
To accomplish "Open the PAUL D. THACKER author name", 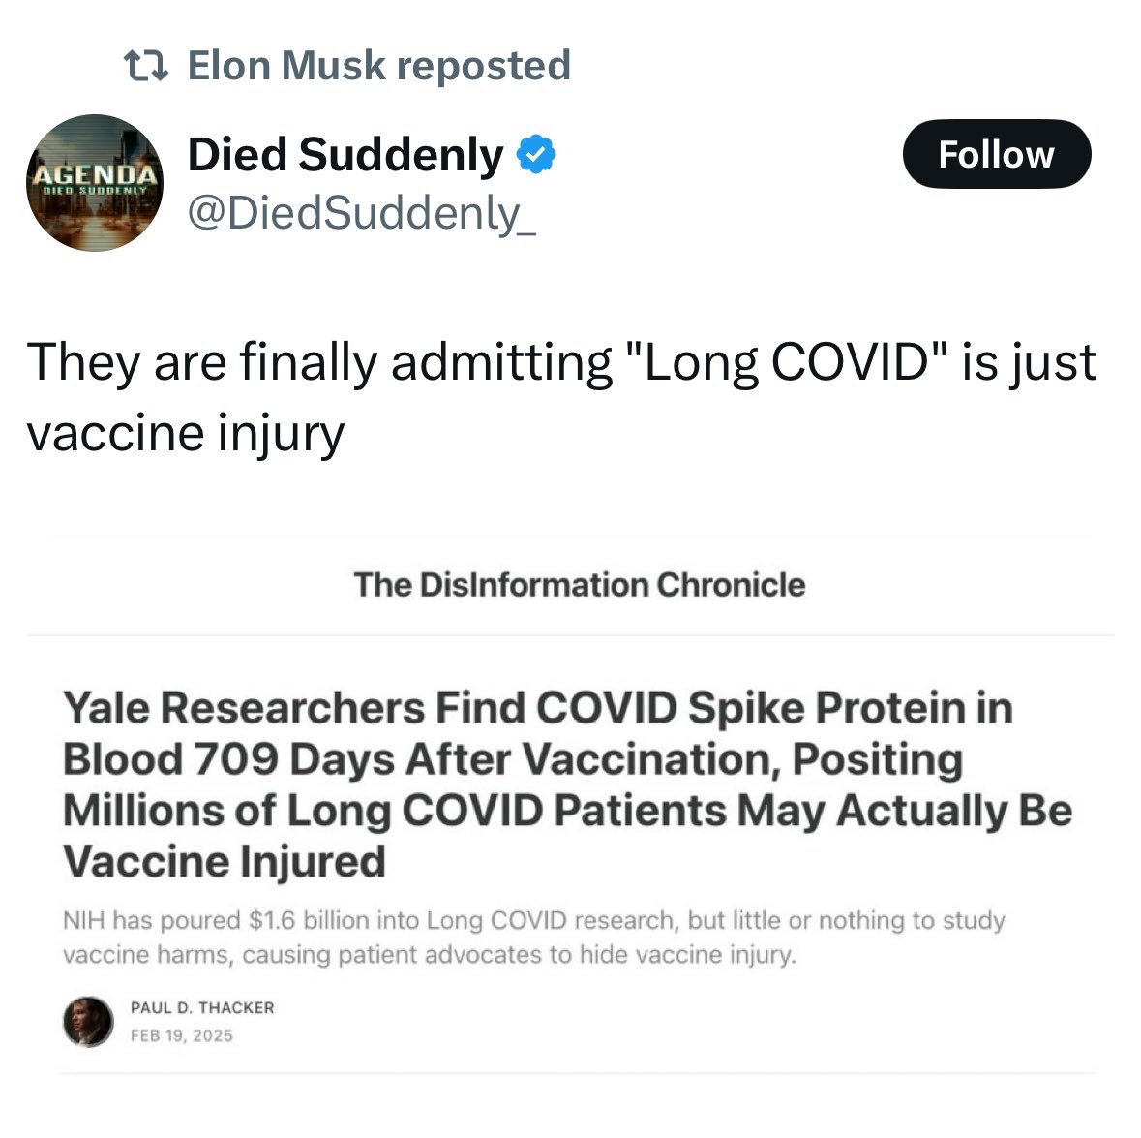I will pyautogui.click(x=202, y=1007).
